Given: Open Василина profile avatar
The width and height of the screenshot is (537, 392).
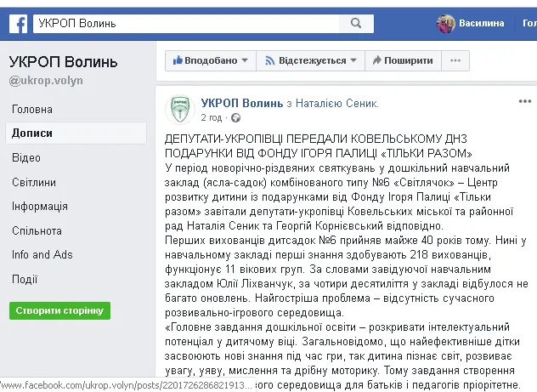Looking at the screenshot, I should coord(445,24).
